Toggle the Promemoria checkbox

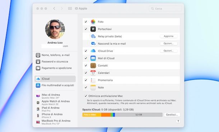click(86, 80)
